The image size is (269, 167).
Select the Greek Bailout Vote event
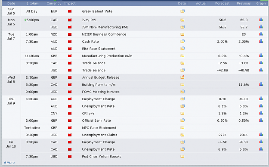[97, 11]
